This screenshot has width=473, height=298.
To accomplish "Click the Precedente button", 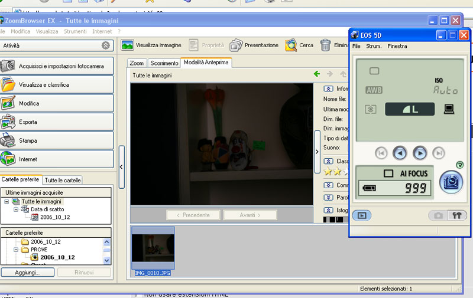I will coord(193,215).
